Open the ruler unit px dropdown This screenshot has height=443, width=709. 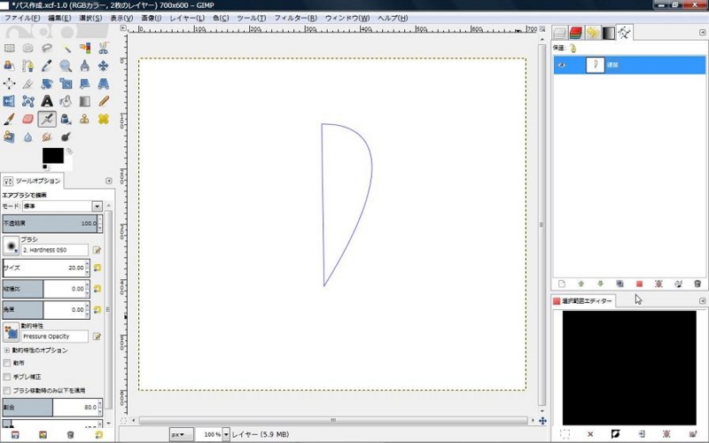(182, 434)
